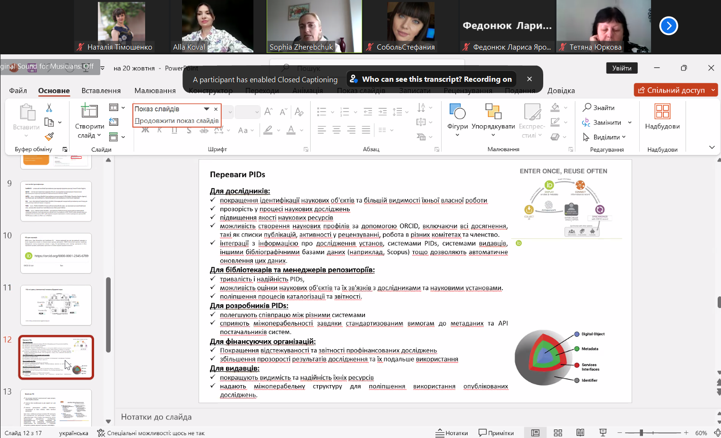Toggle Normal view button in status bar
721x438 pixels.
[x=535, y=433]
